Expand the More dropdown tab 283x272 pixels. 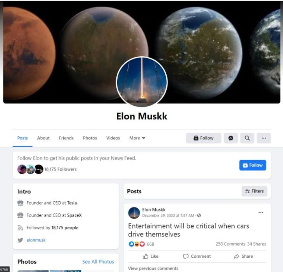(x=137, y=138)
